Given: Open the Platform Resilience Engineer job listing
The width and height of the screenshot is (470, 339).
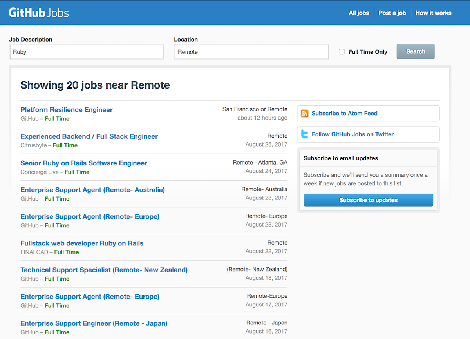Looking at the screenshot, I should click(67, 110).
